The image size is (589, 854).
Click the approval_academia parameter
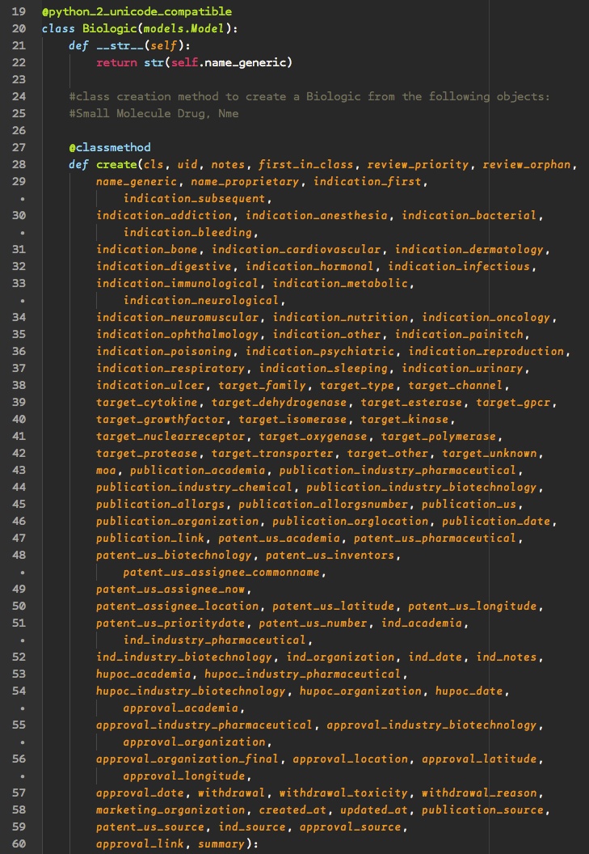181,708
